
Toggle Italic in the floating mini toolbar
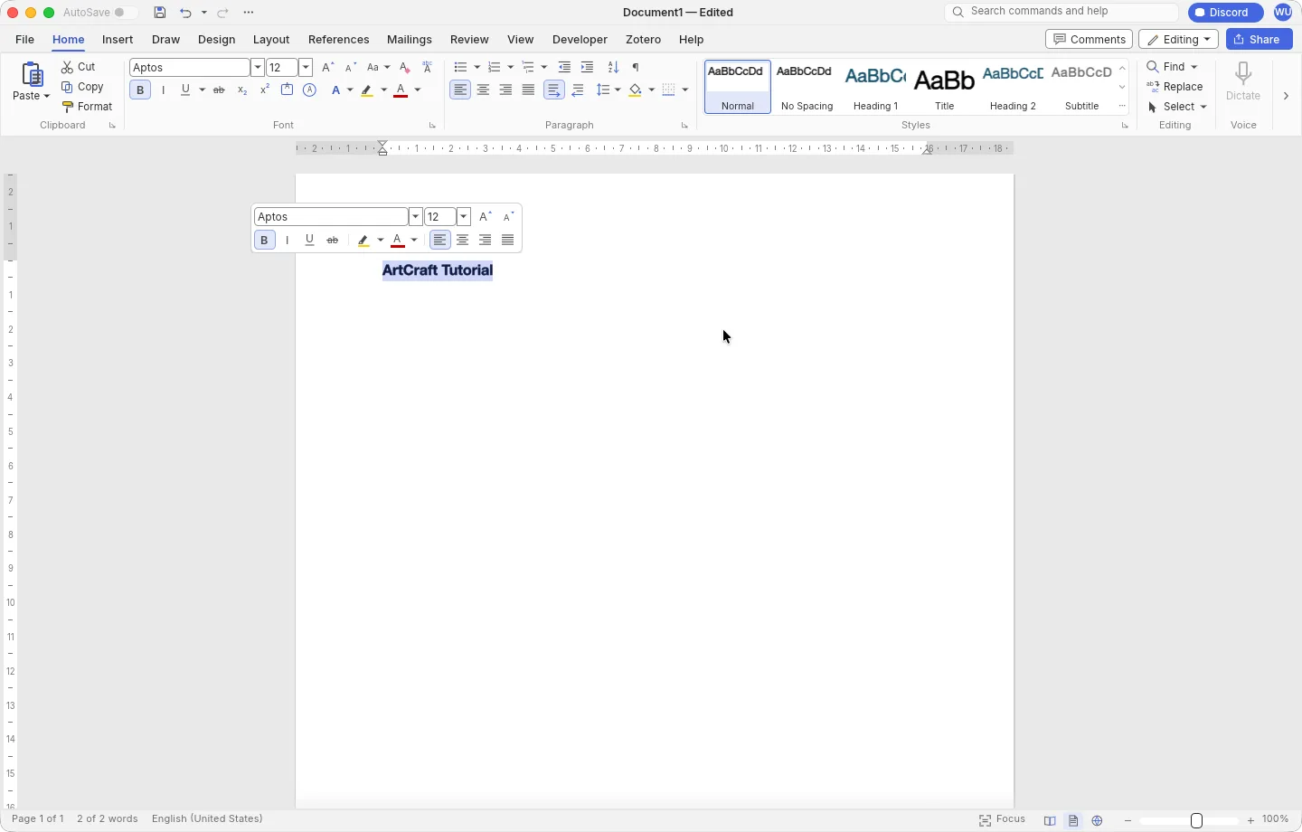click(288, 240)
